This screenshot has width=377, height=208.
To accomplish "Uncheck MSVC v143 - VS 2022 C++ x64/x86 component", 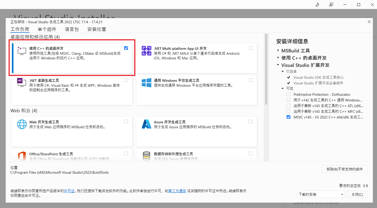I will pyautogui.click(x=289, y=117).
